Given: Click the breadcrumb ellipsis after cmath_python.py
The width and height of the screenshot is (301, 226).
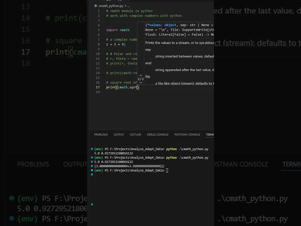Looking at the screenshot, I should [x=128, y=6].
